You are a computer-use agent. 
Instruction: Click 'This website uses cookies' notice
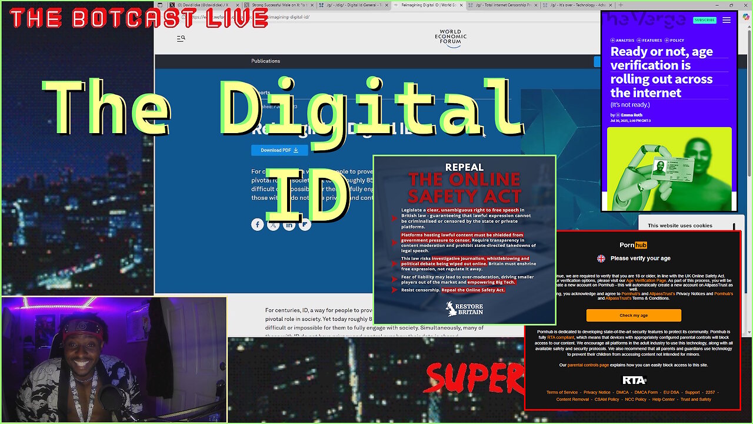pos(679,226)
